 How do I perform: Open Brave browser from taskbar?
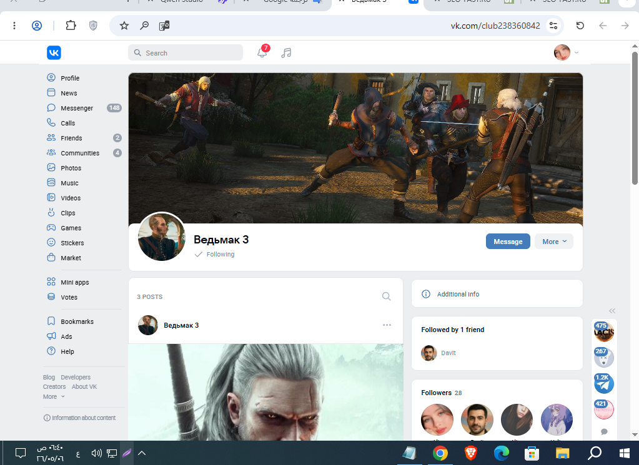(x=471, y=453)
